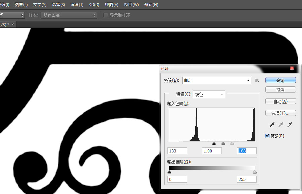
Task: Click the input midtone gray slider
Action: tap(223, 144)
